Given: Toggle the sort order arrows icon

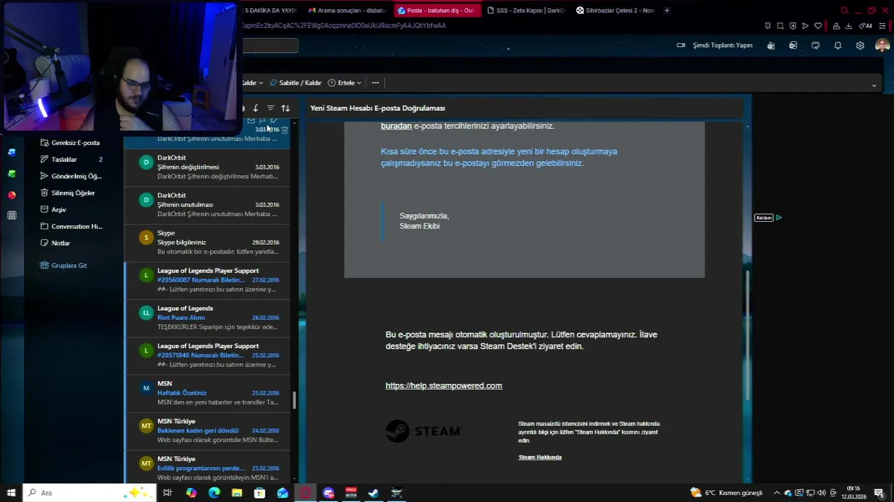Looking at the screenshot, I should pyautogui.click(x=285, y=108).
